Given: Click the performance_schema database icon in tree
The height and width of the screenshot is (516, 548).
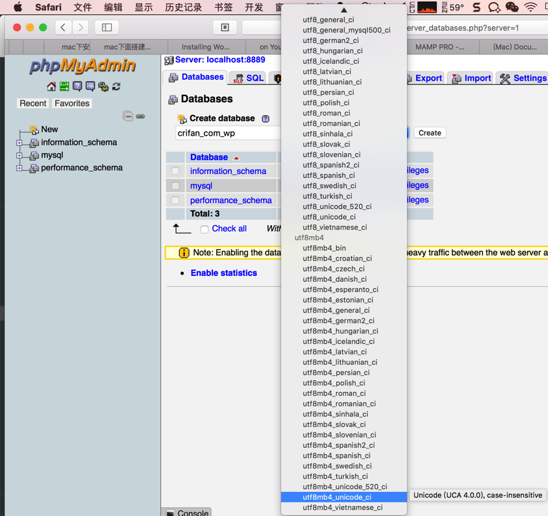Looking at the screenshot, I should (x=34, y=168).
